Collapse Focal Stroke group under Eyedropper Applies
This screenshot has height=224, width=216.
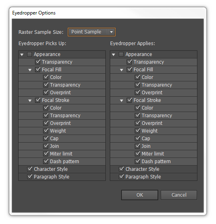[x=122, y=100]
